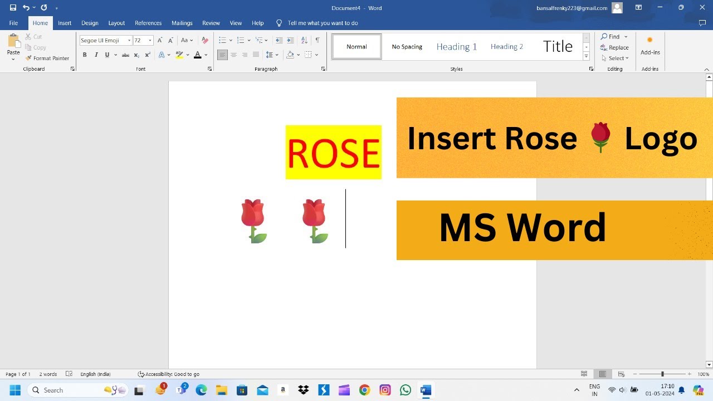This screenshot has height=401, width=713.
Task: Toggle Underline formatting
Action: pos(107,55)
